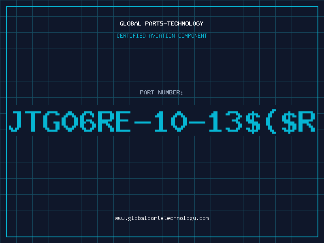
Task: Select the NUMBER: label text
Action: [x=171, y=92]
